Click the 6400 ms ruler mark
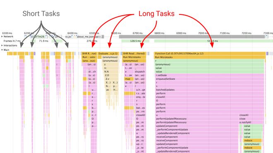273x153 pixels. point(72,33)
